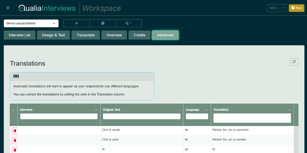Click 'Klicken Sie, um zu sprechen' translation cell
307x153 pixels.
pyautogui.click(x=252, y=131)
